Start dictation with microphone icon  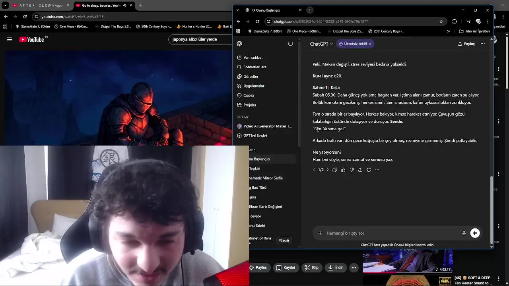coord(464,233)
